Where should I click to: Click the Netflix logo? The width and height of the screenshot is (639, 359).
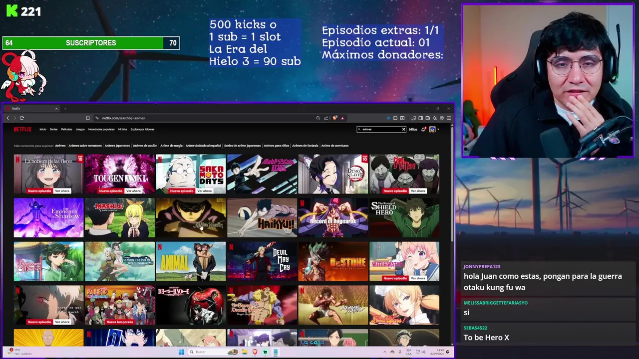pos(22,129)
